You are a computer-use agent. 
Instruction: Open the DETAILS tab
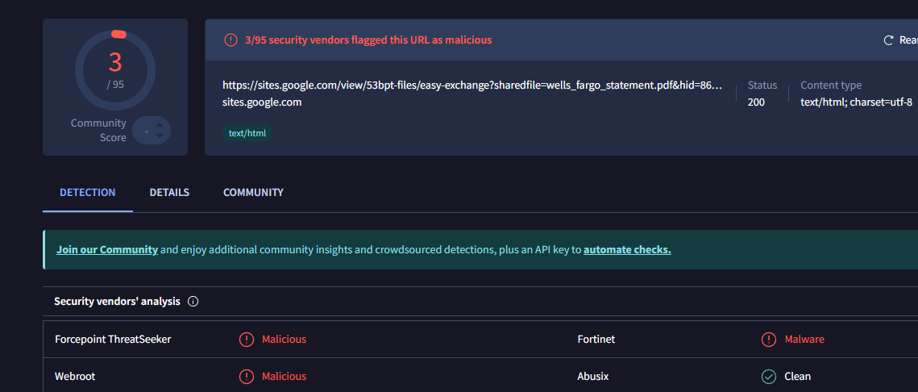pyautogui.click(x=169, y=192)
